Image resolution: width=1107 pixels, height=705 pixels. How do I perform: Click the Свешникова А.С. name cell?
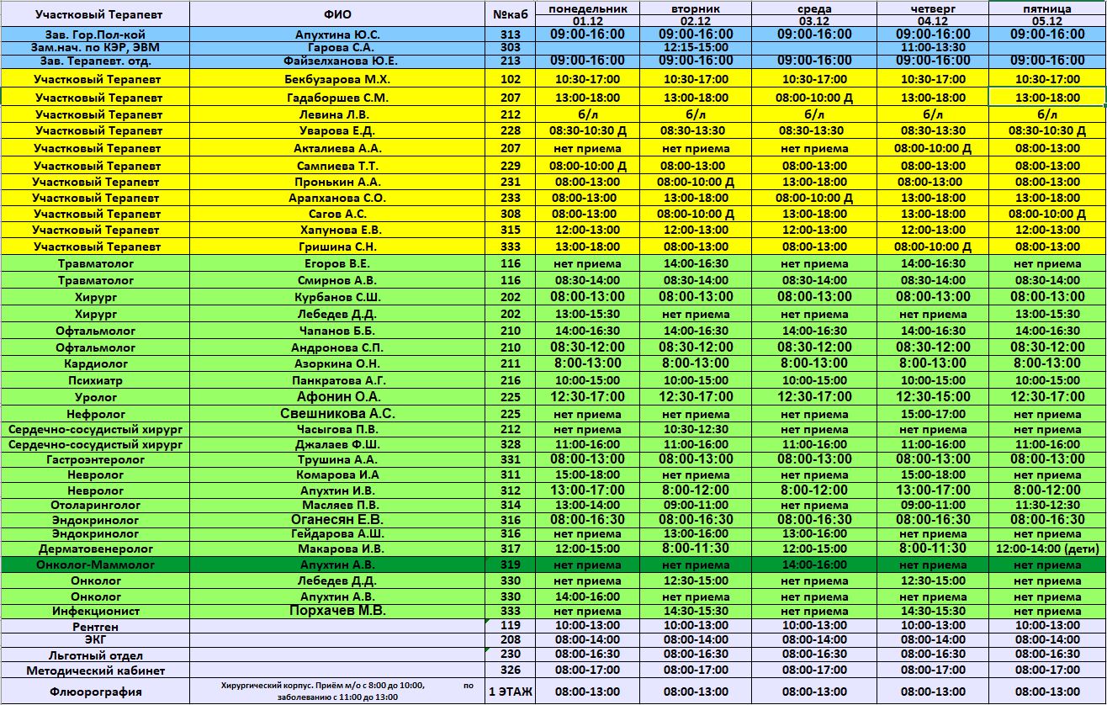pyautogui.click(x=337, y=414)
